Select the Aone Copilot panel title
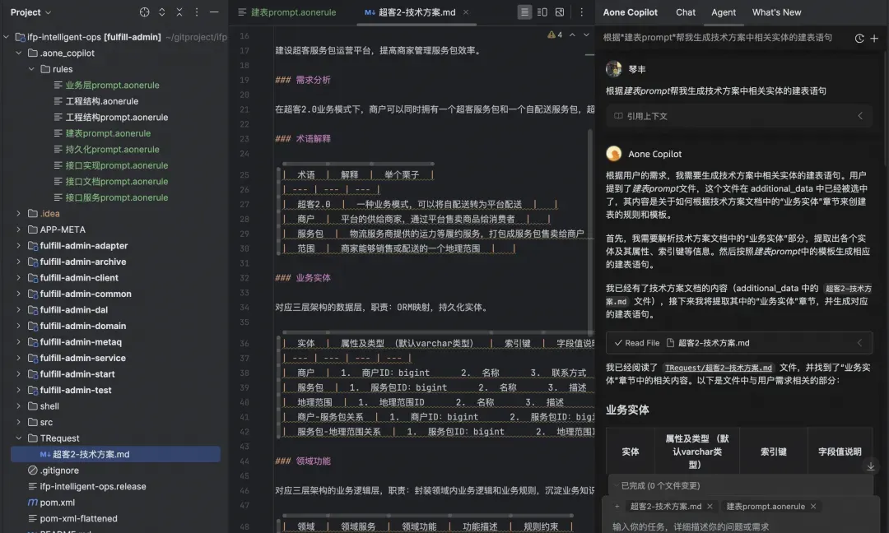The height and width of the screenshot is (533, 889). click(x=630, y=12)
